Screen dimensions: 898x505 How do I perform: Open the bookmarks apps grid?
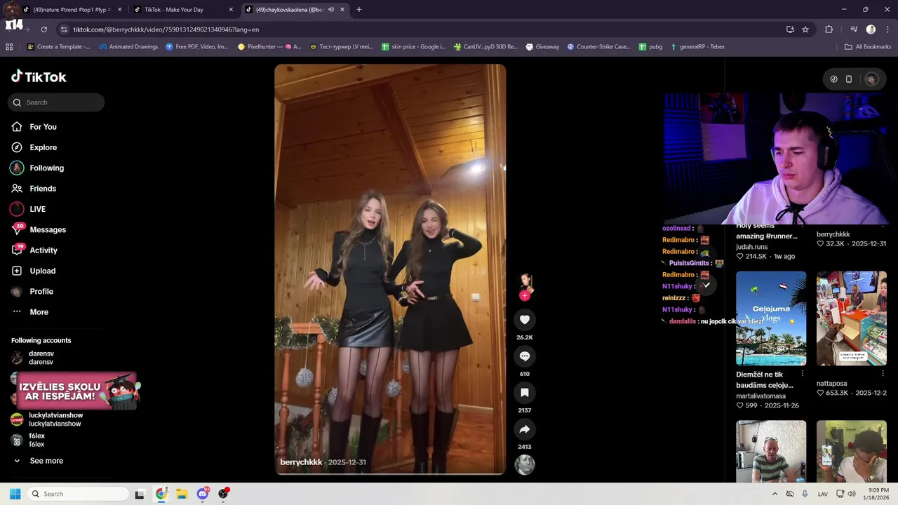[9, 47]
